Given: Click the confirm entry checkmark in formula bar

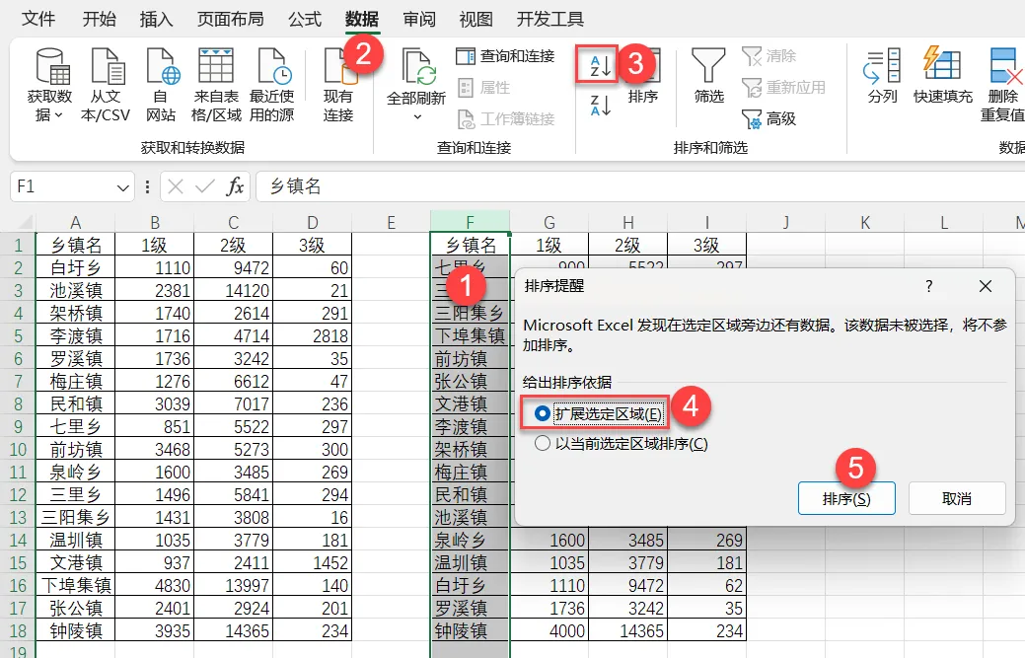Looking at the screenshot, I should pyautogui.click(x=204, y=186).
